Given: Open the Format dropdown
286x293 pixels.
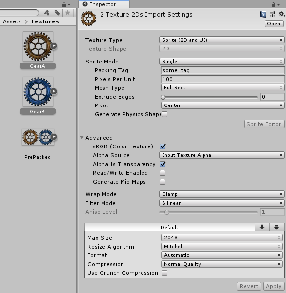Looking at the screenshot, I should 222,255.
